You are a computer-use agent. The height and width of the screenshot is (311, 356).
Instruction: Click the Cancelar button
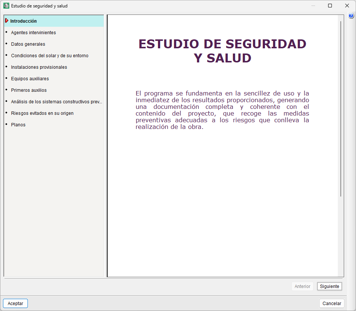click(332, 304)
